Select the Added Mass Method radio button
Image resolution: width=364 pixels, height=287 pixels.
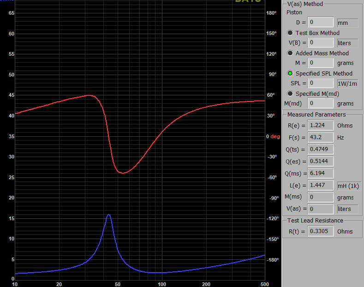tap(290, 53)
